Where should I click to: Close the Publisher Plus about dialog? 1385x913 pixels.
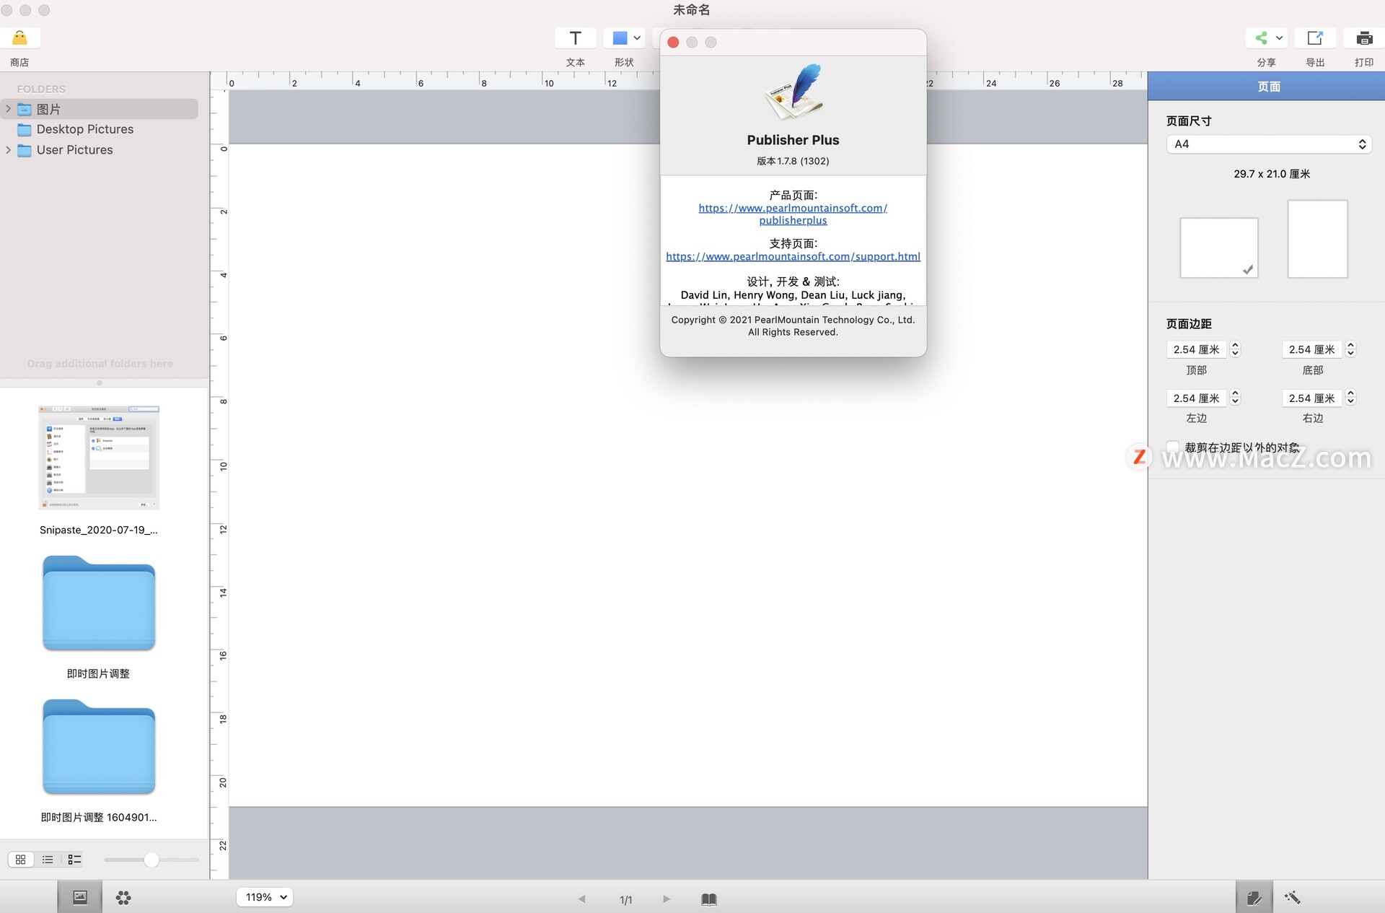click(673, 43)
